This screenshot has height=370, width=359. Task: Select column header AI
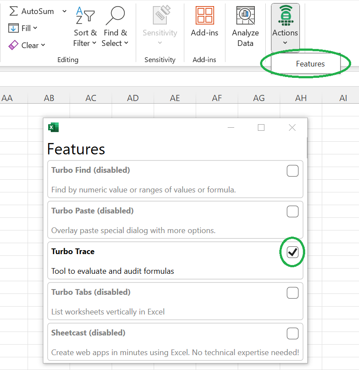(x=341, y=98)
